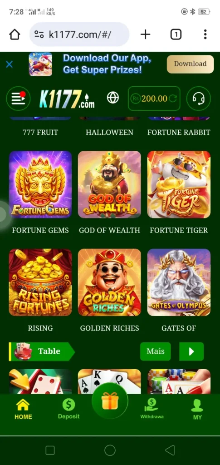Image resolution: width=220 pixels, height=465 pixels.
Task: Tap the arrow next to Mais
Action: coord(191,351)
